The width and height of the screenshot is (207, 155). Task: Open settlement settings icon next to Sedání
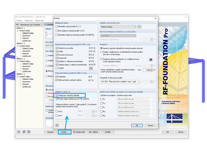click(x=91, y=68)
